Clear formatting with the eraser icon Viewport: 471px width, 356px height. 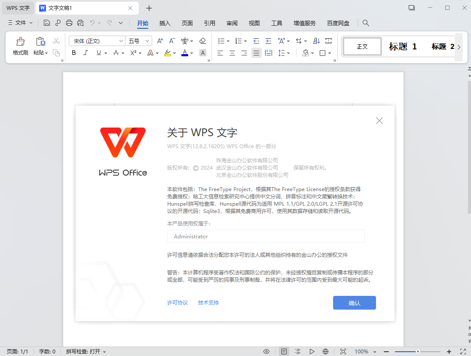click(203, 41)
